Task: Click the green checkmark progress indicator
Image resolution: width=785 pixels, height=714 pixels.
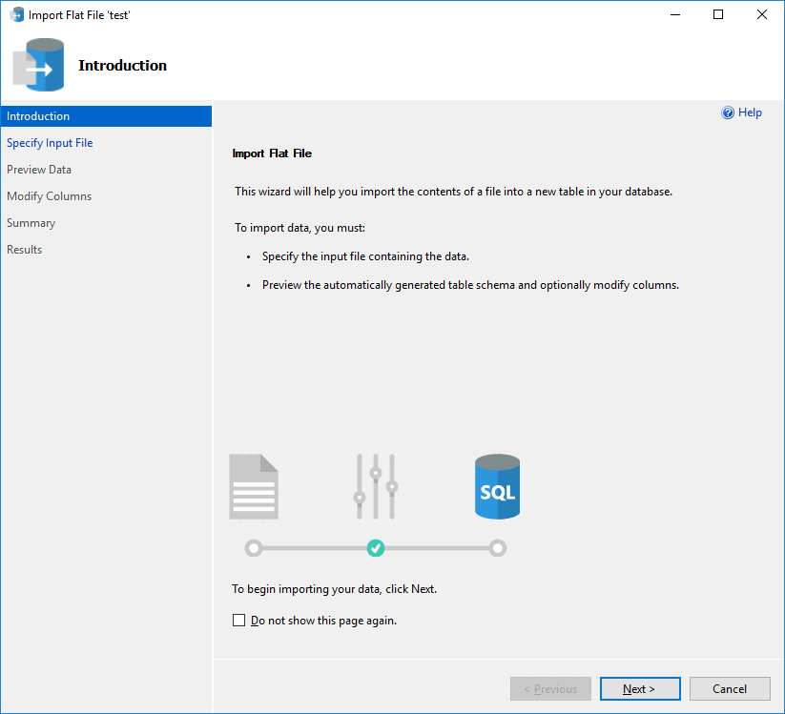Action: [x=375, y=548]
